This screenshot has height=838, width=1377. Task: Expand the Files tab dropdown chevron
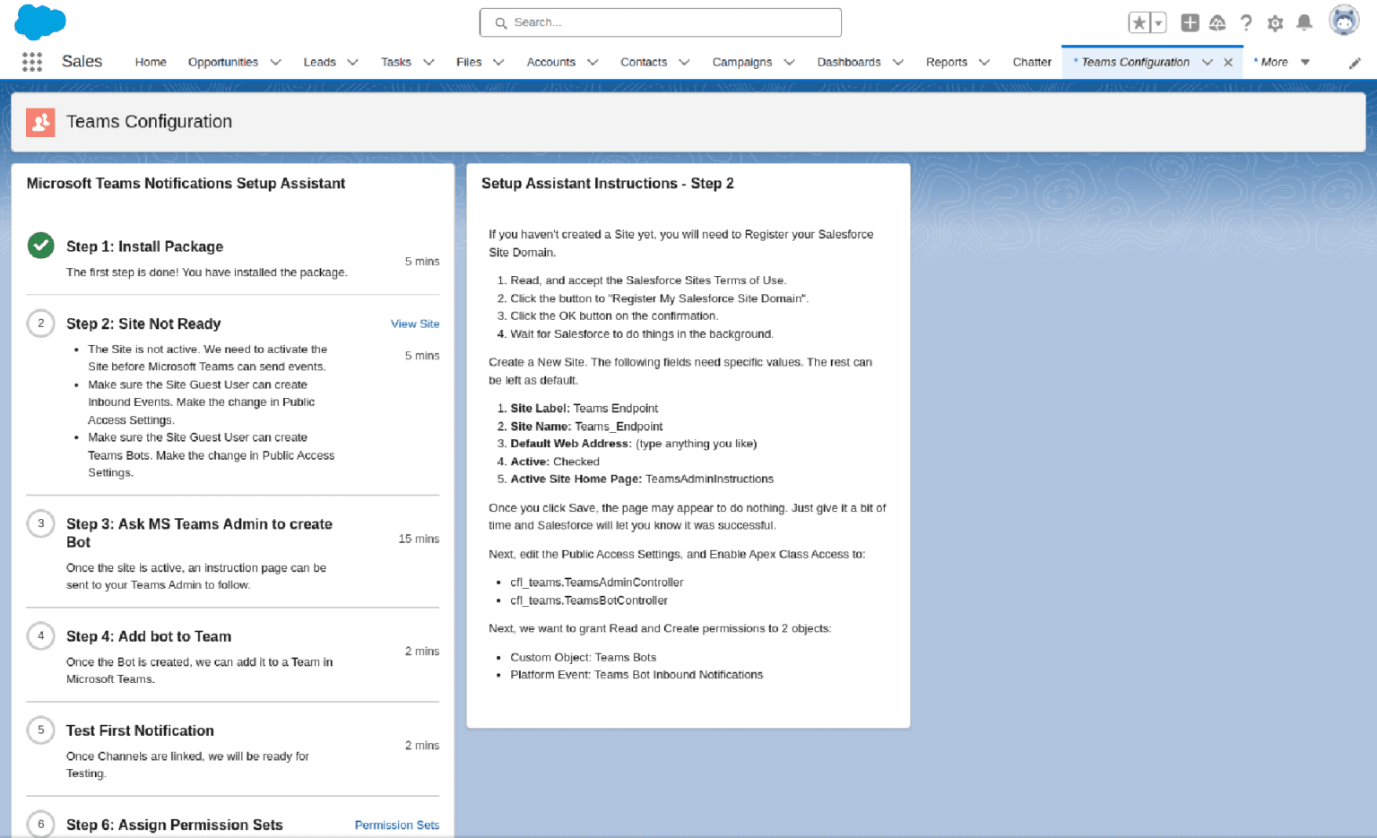tap(498, 62)
